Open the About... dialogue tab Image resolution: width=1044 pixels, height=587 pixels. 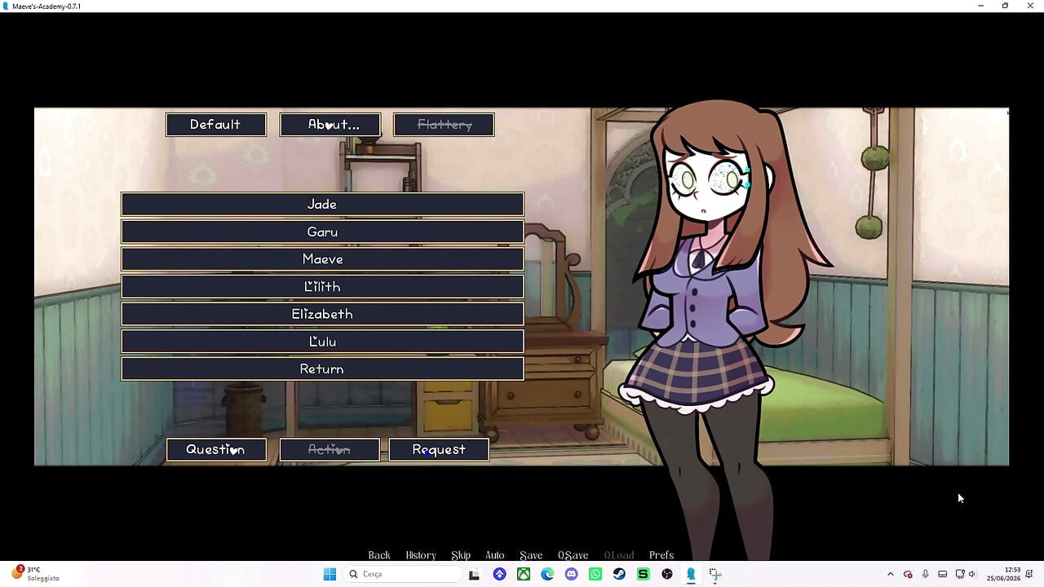pyautogui.click(x=330, y=125)
